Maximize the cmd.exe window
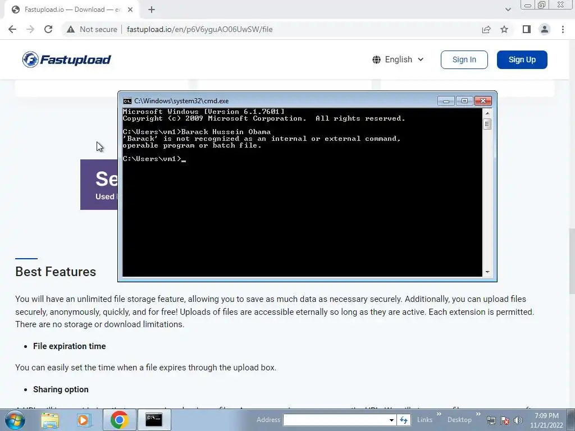The width and height of the screenshot is (575, 431). pyautogui.click(x=464, y=101)
